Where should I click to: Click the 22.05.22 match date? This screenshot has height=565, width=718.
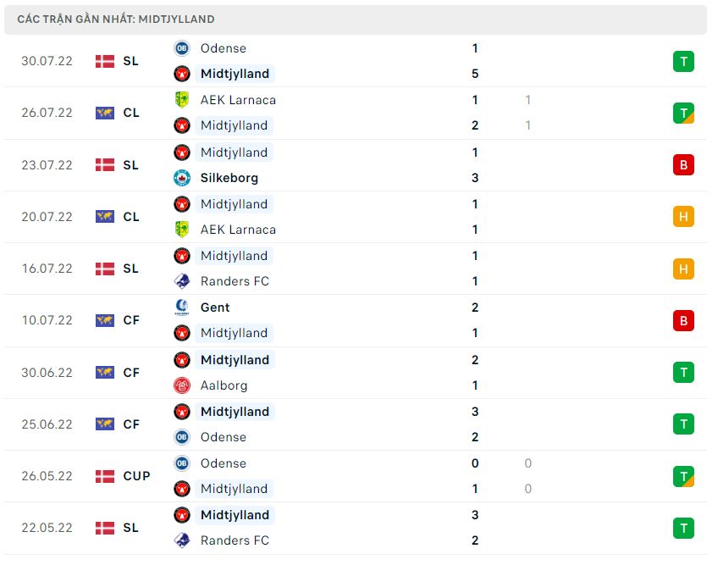tap(47, 528)
